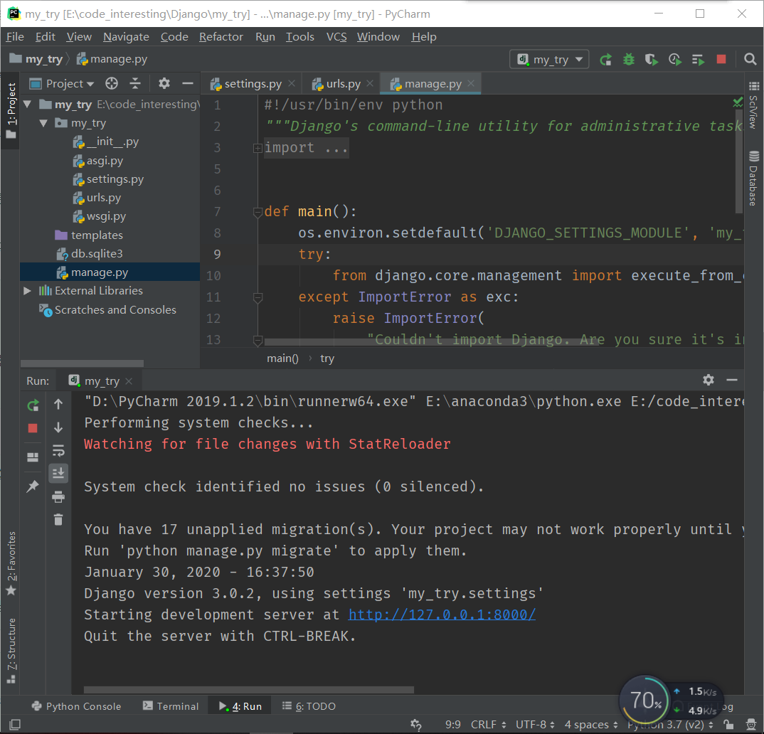
Task: Jump down the stack trace arrow
Action: pyautogui.click(x=58, y=427)
